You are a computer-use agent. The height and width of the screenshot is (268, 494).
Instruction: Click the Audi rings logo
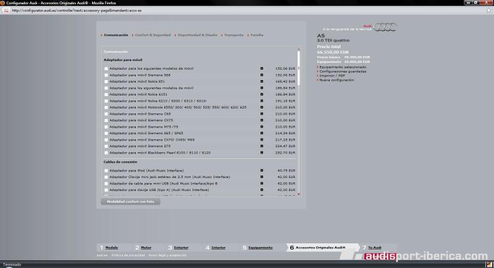tap(385, 27)
